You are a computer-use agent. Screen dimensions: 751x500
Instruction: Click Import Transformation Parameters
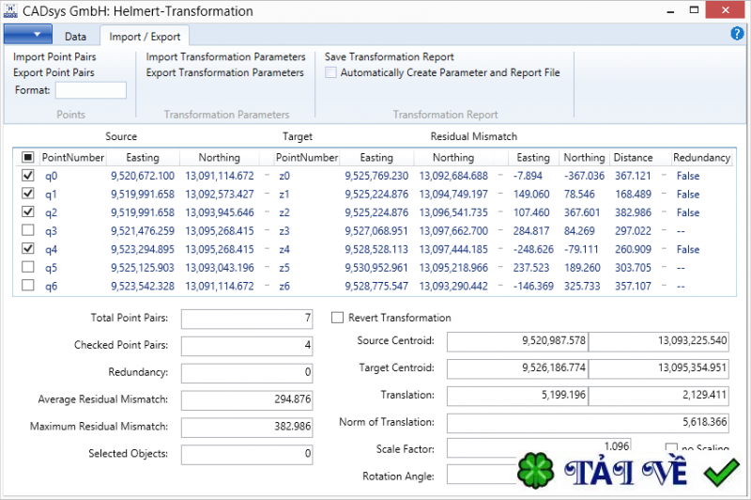(x=225, y=57)
